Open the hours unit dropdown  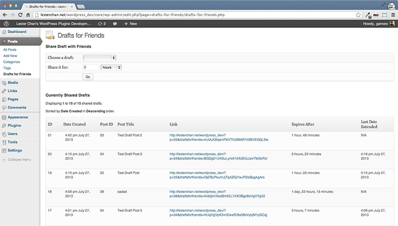[111, 67]
